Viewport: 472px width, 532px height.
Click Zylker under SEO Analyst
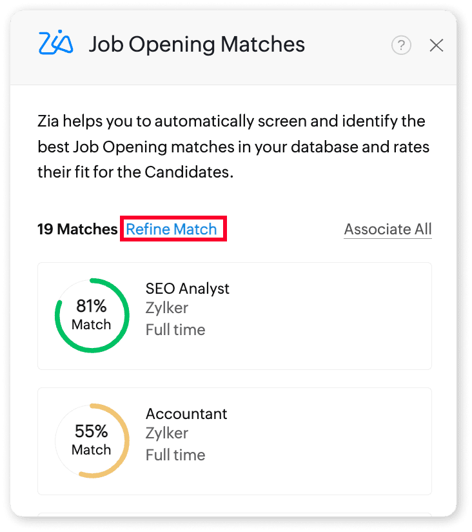(x=167, y=309)
